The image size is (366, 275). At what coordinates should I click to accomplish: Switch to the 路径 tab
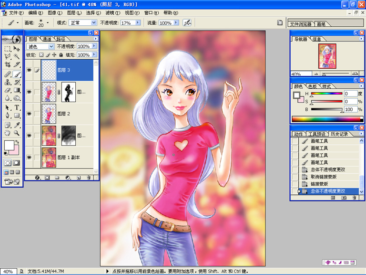click(x=61, y=39)
